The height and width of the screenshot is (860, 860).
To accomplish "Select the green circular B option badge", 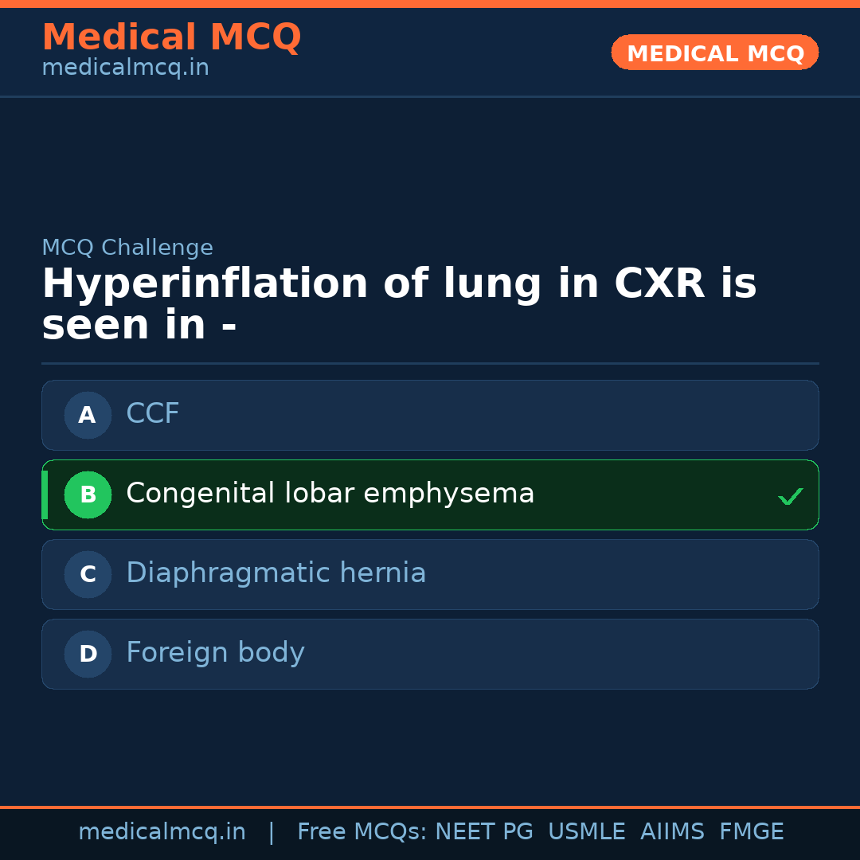I will tap(88, 494).
